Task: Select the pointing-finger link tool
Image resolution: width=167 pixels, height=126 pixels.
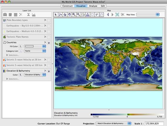Action: point(65,15)
